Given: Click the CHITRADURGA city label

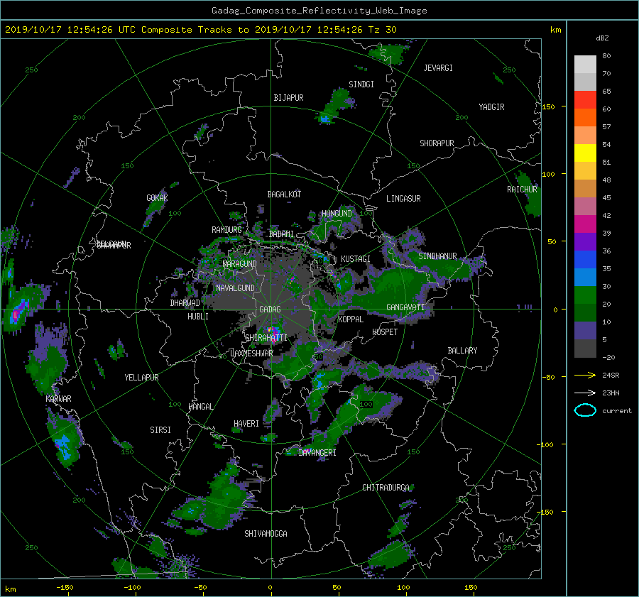Looking at the screenshot, I should (386, 488).
